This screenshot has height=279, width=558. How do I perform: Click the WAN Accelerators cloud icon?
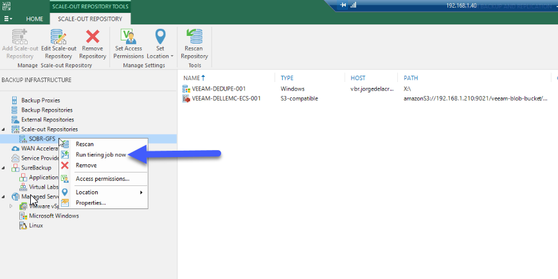click(x=15, y=148)
